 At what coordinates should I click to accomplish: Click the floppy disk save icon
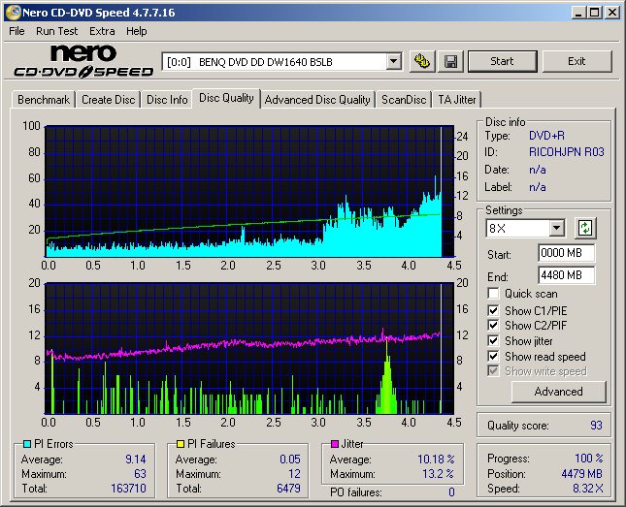450,61
